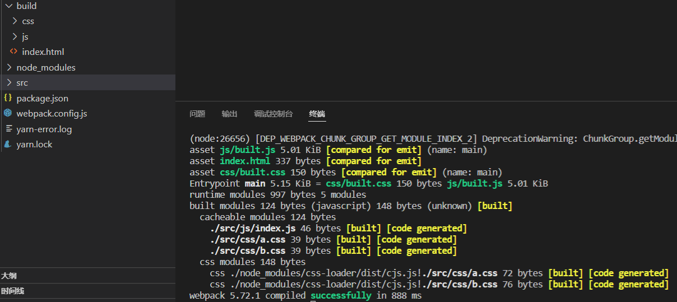Select the node_modules folder label
677x302 pixels.
(x=46, y=67)
